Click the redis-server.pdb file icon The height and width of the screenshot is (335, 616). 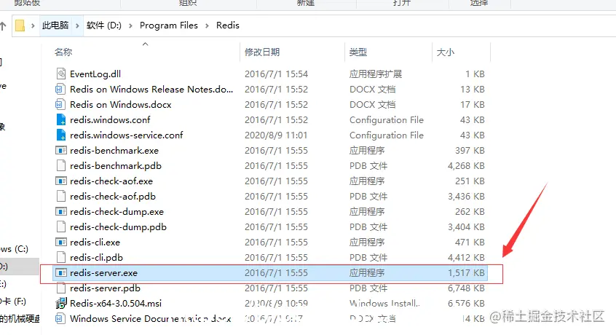(61, 288)
